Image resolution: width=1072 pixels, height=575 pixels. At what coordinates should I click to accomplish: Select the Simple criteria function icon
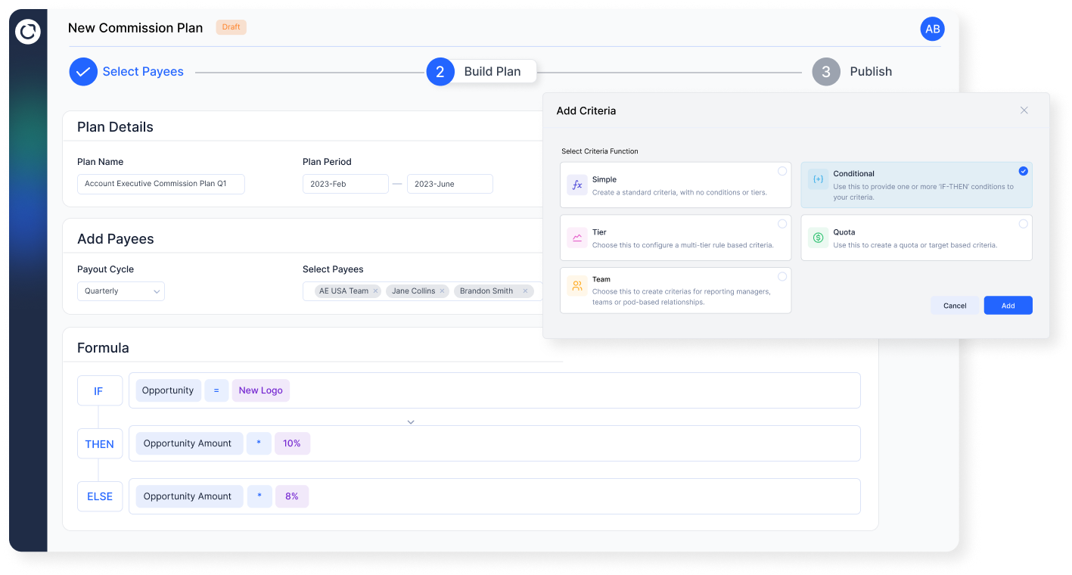pyautogui.click(x=576, y=184)
